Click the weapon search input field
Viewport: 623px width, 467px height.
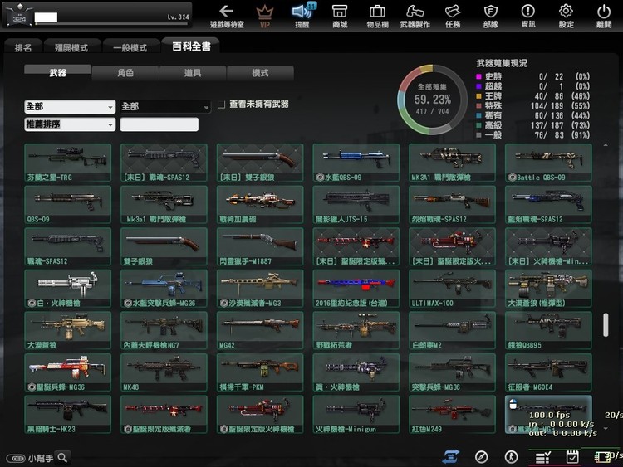[x=159, y=124]
